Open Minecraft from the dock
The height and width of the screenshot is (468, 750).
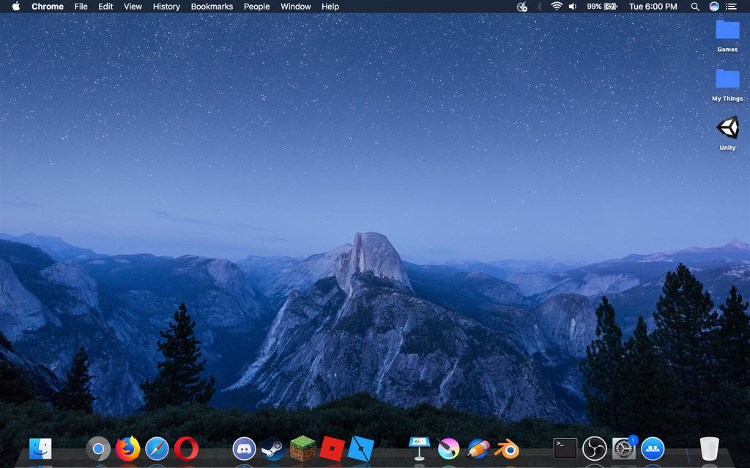point(302,448)
